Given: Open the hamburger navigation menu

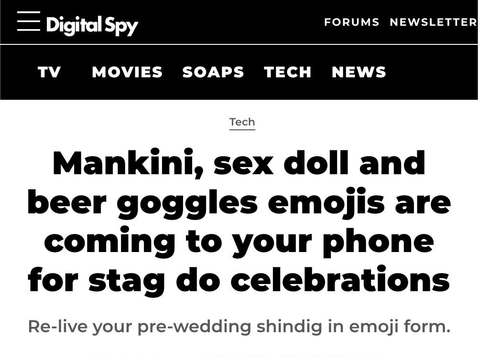Looking at the screenshot, I should point(30,22).
